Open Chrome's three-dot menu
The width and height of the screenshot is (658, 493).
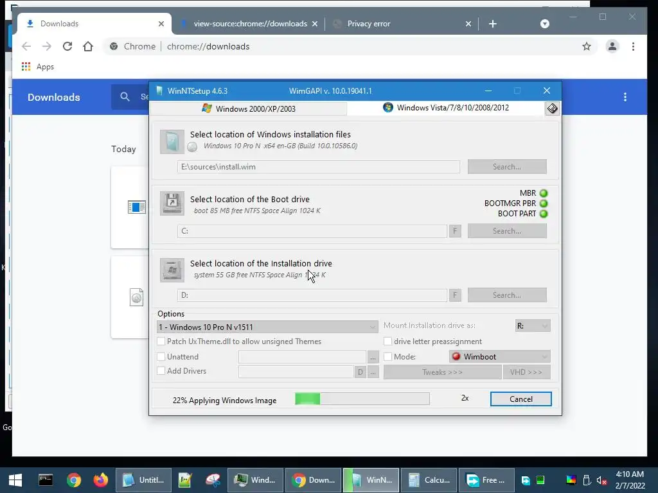coord(633,46)
